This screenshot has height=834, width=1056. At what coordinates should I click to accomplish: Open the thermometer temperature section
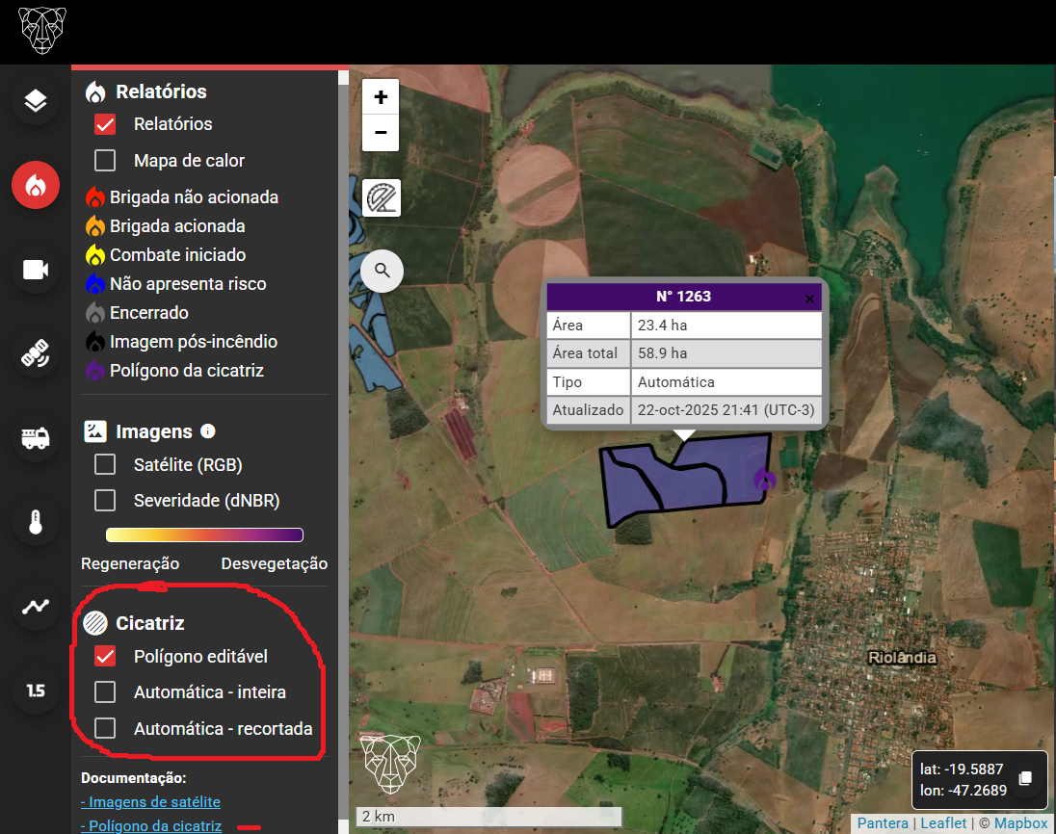[36, 522]
